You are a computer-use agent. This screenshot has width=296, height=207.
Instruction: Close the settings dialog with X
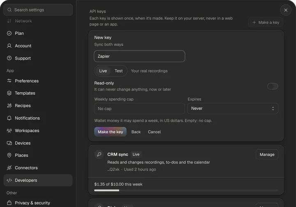[286, 10]
